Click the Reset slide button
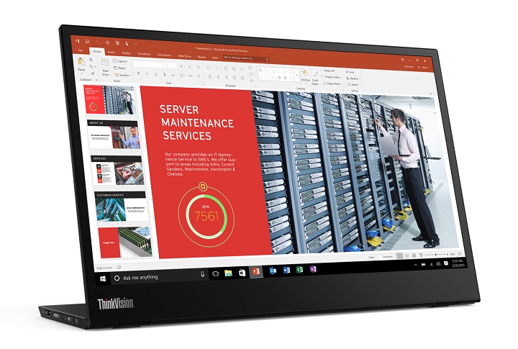The height and width of the screenshot is (349, 518). point(119,68)
